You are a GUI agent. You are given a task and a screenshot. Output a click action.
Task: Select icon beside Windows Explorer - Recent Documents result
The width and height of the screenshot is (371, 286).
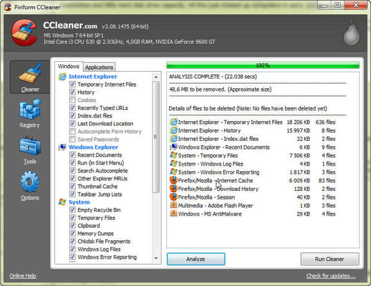point(174,147)
